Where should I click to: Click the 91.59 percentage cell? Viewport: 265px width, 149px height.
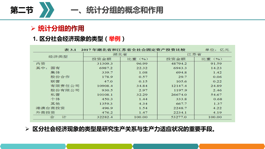pyautogui.click(x=216, y=64)
